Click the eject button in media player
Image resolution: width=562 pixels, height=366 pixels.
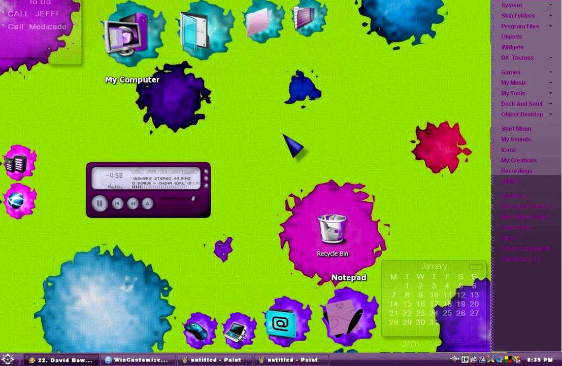(147, 204)
